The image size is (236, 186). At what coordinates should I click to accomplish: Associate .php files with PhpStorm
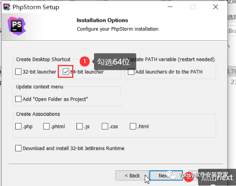pyautogui.click(x=19, y=126)
